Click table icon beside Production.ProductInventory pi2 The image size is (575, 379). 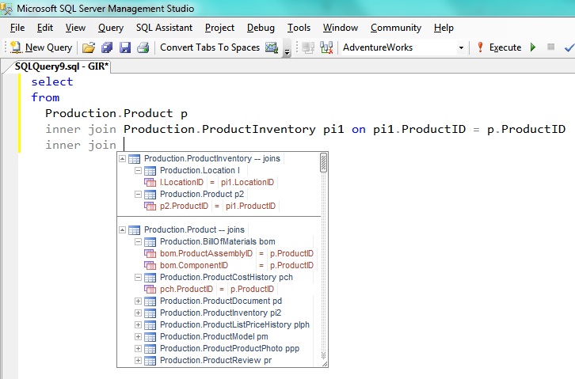point(150,313)
